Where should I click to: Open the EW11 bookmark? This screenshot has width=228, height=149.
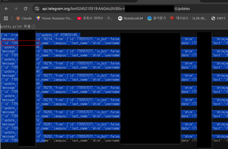click(218, 18)
